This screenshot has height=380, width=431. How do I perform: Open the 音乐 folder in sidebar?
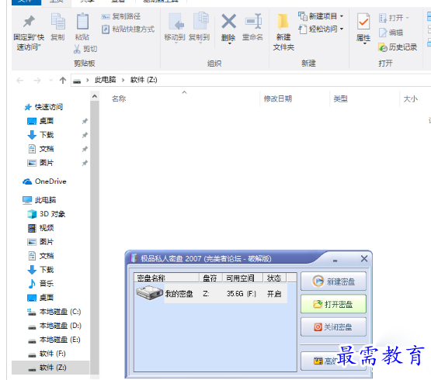40,284
